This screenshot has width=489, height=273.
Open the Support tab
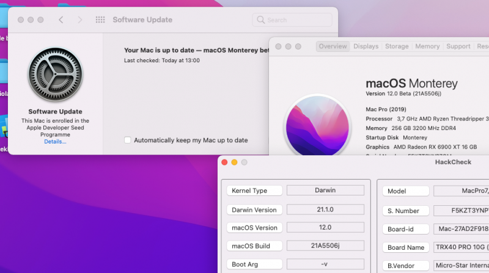pyautogui.click(x=458, y=46)
